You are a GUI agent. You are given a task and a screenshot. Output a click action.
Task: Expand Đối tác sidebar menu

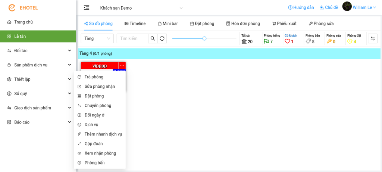(x=38, y=51)
